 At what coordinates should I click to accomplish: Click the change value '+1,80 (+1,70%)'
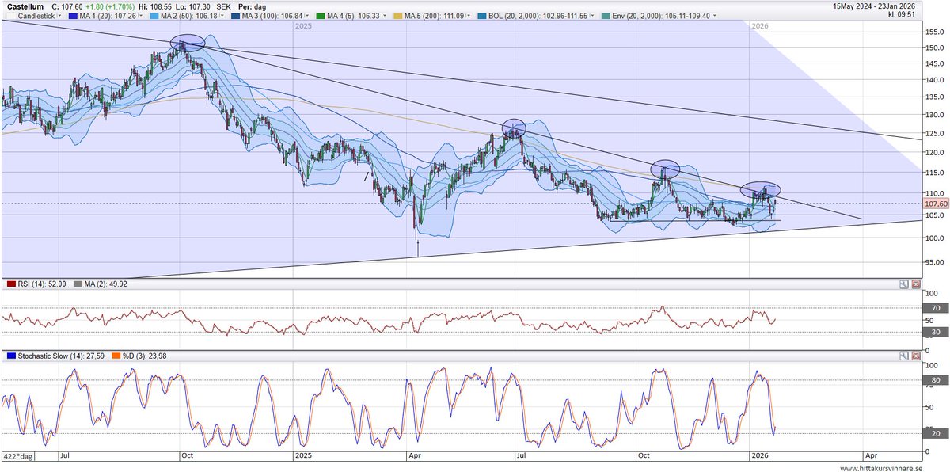110,6
